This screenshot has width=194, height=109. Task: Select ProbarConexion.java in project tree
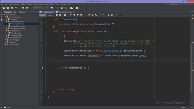point(18,26)
